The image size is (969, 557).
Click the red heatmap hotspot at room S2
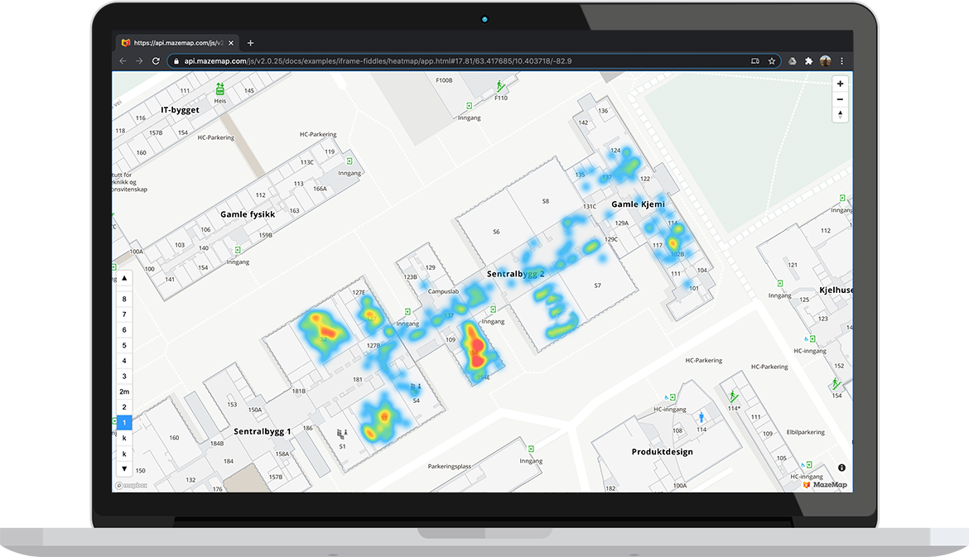pyautogui.click(x=324, y=329)
